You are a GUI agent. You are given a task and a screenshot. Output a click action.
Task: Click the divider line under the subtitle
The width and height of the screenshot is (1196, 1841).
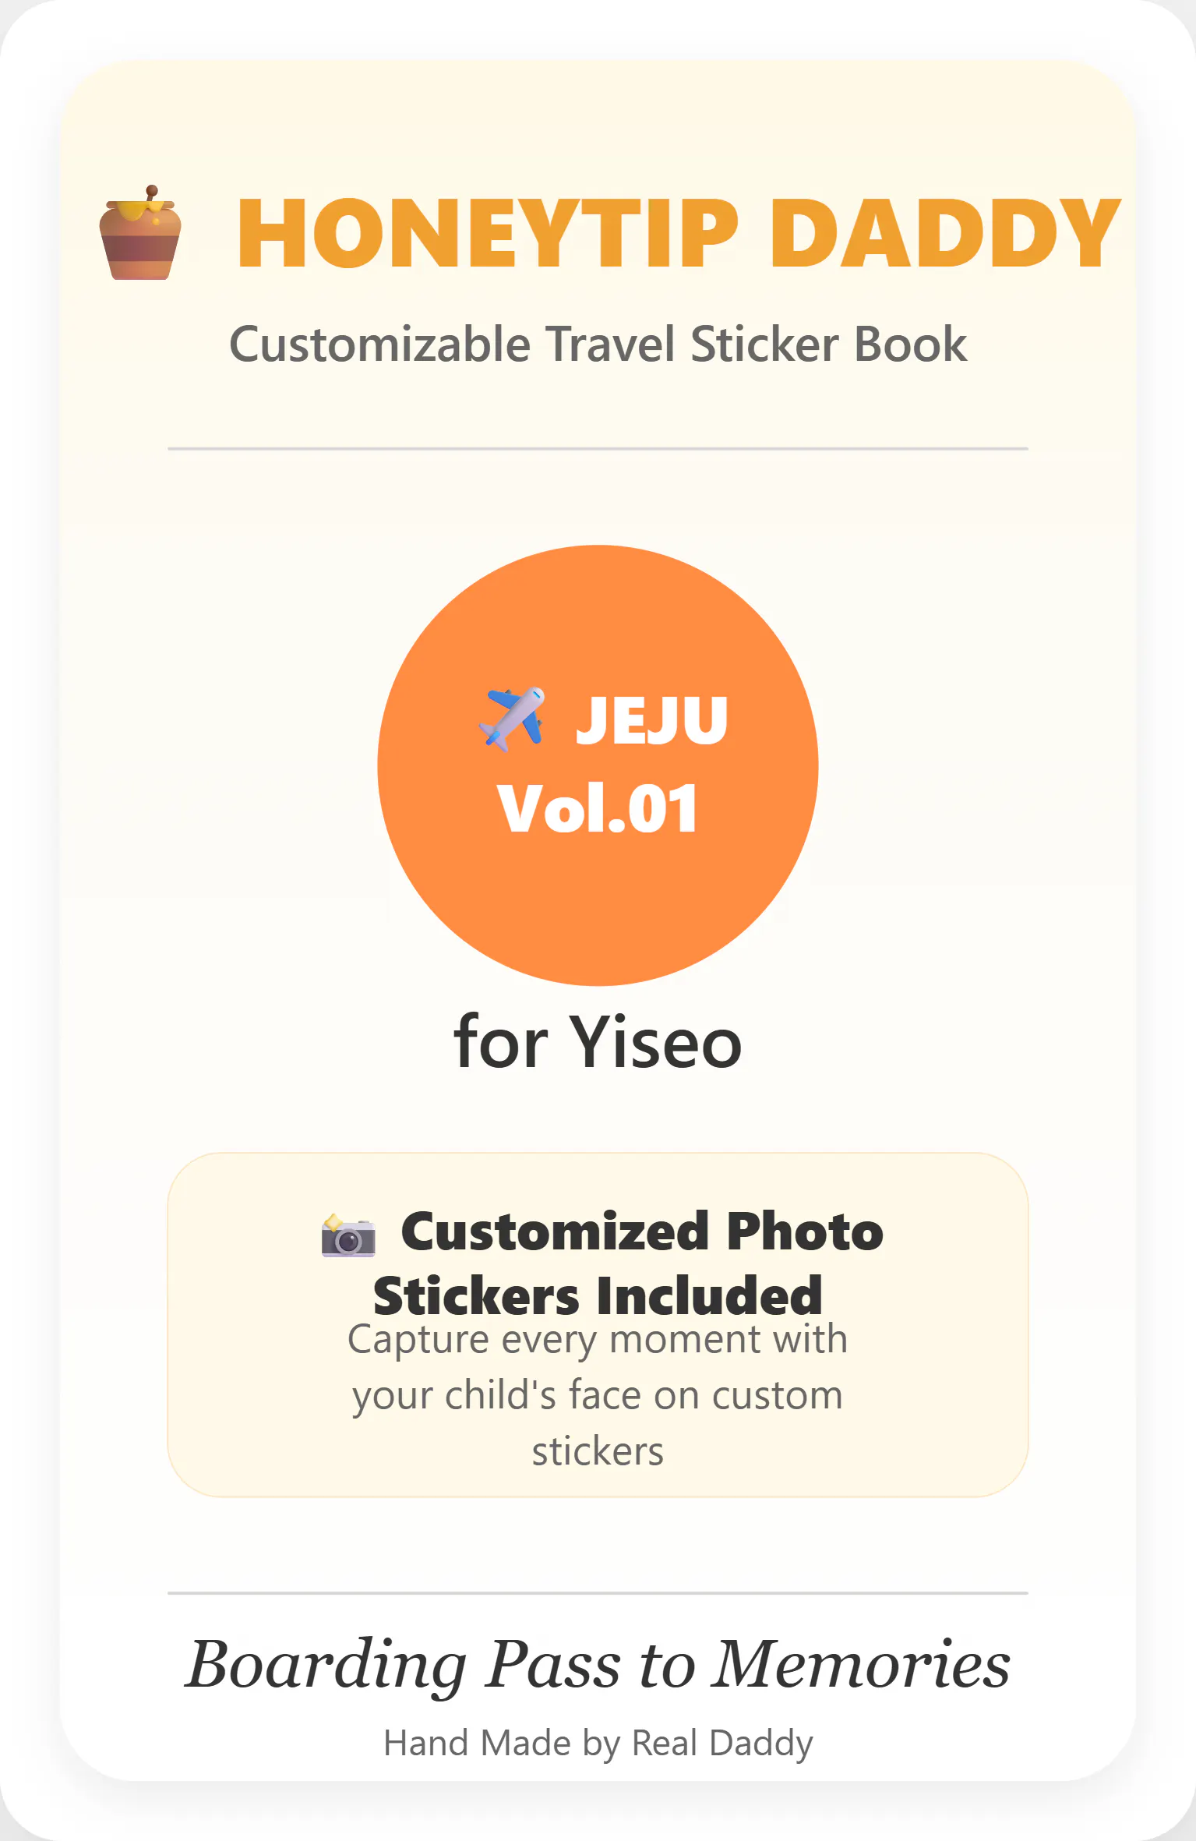(598, 449)
